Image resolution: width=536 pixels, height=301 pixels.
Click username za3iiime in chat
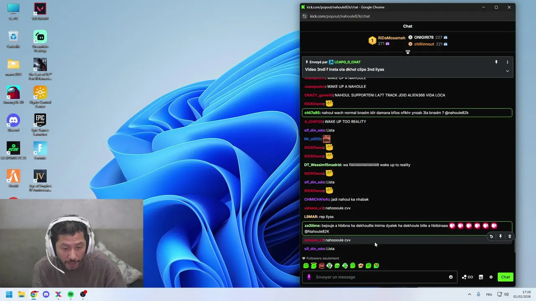pos(312,226)
